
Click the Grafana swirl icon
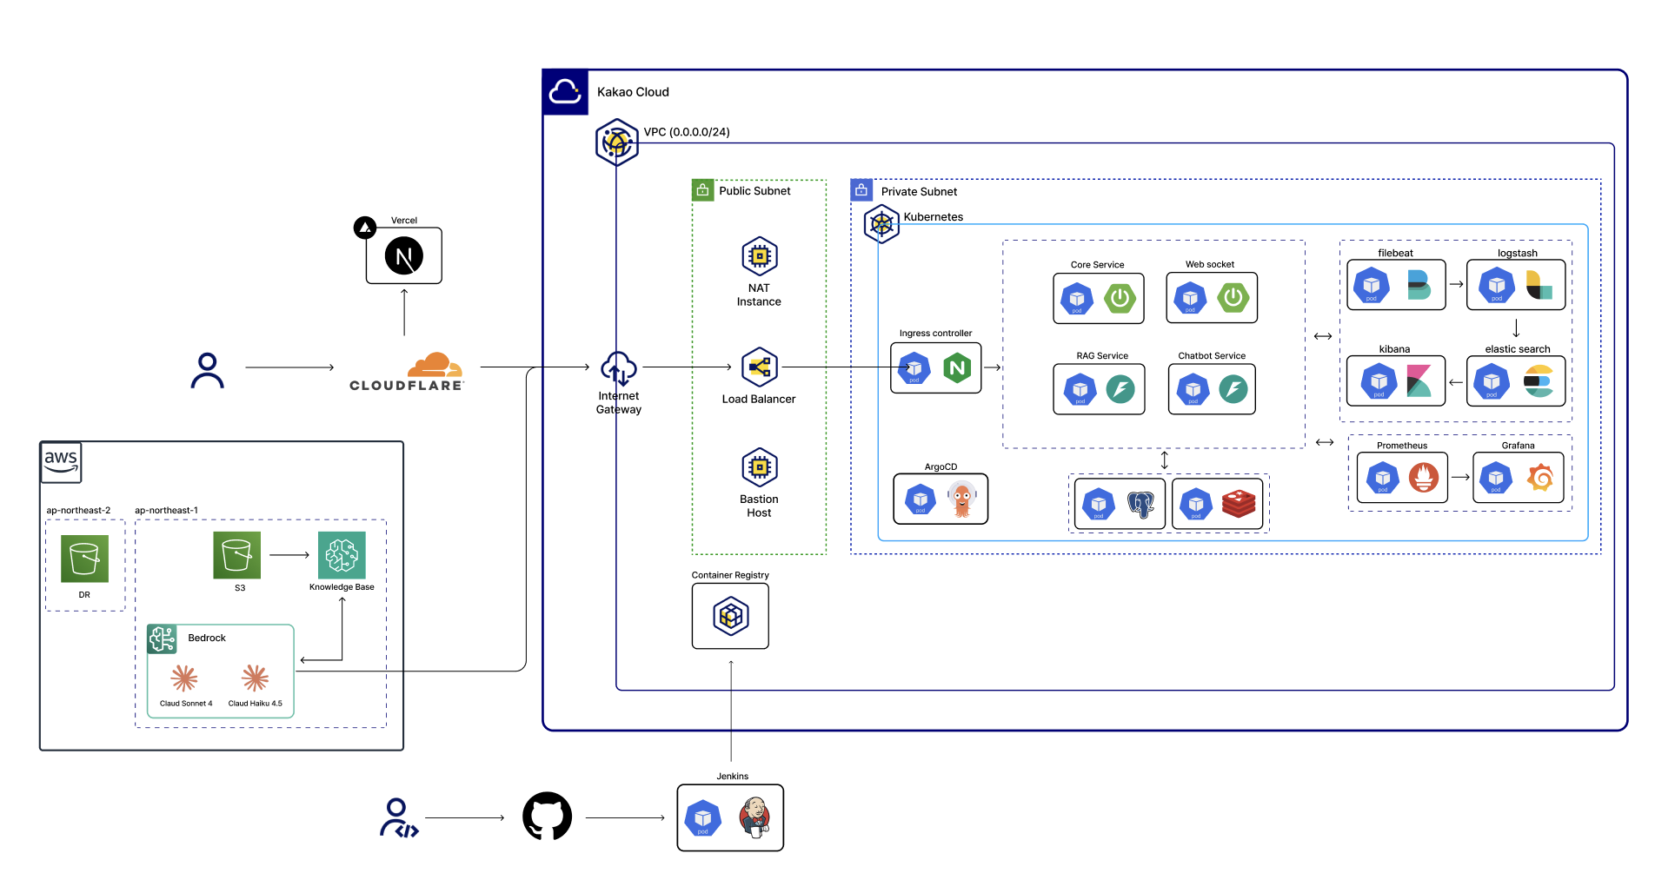tap(1540, 478)
